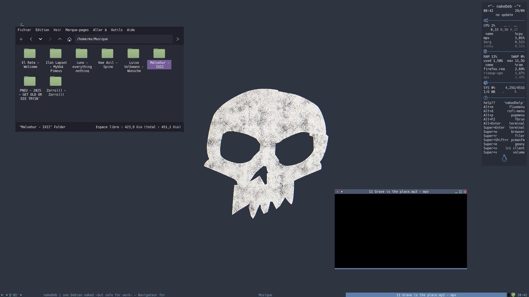Viewport: 529px width, 297px height.
Task: Go back to previous folder
Action: coord(31,39)
